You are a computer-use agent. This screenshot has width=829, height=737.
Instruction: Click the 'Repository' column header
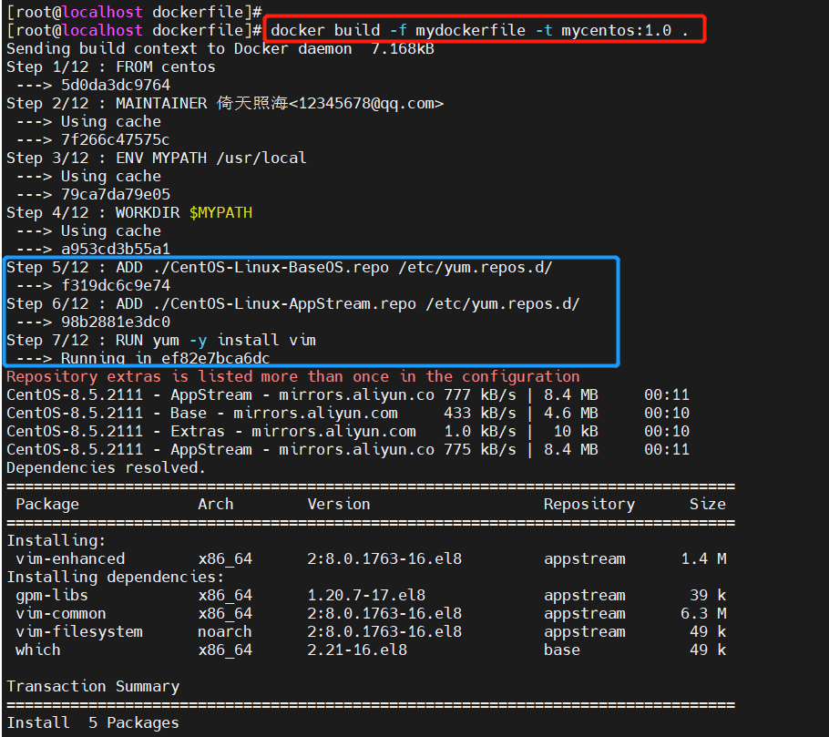pos(589,505)
